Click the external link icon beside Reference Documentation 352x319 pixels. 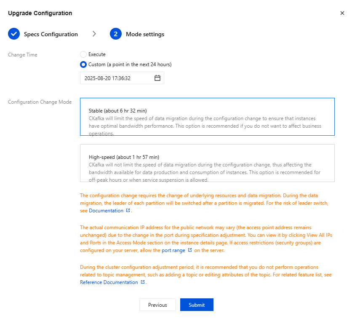143,282
